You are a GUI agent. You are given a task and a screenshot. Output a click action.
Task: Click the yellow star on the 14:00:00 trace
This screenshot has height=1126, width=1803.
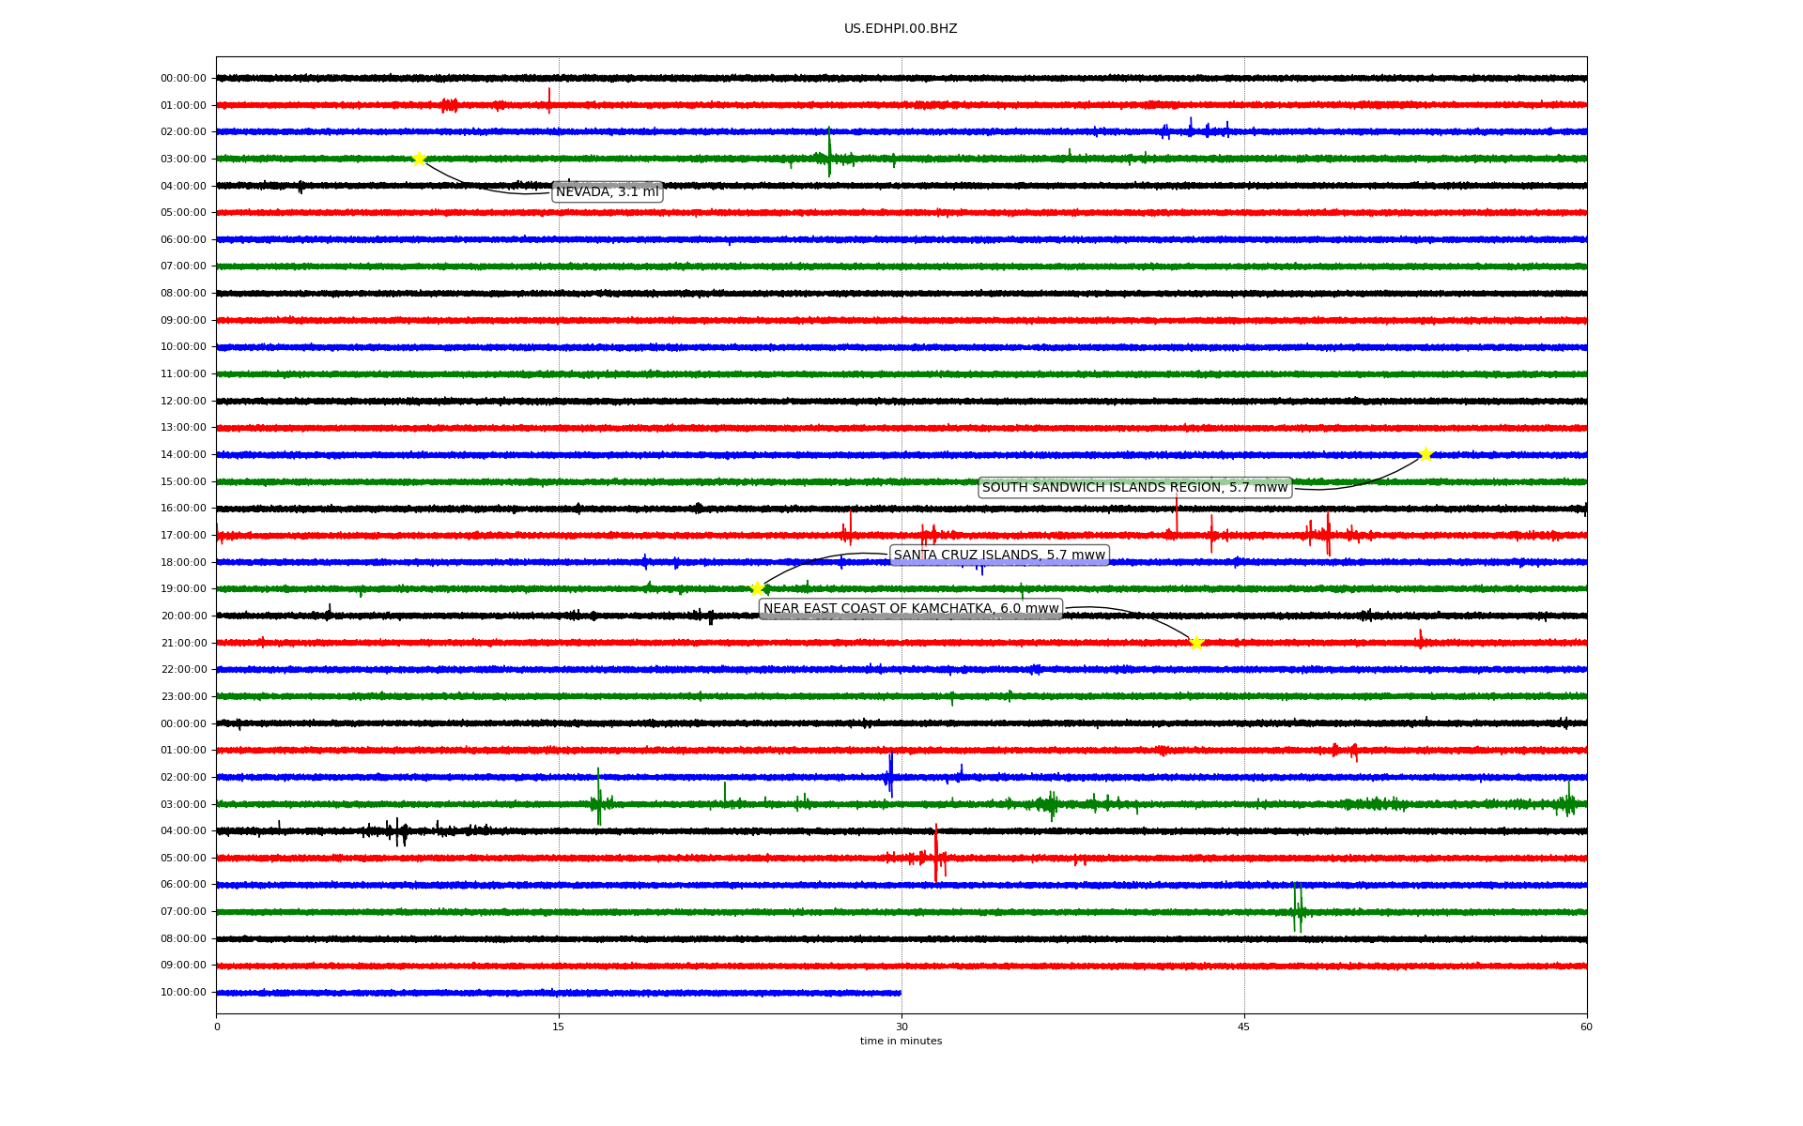point(1425,455)
